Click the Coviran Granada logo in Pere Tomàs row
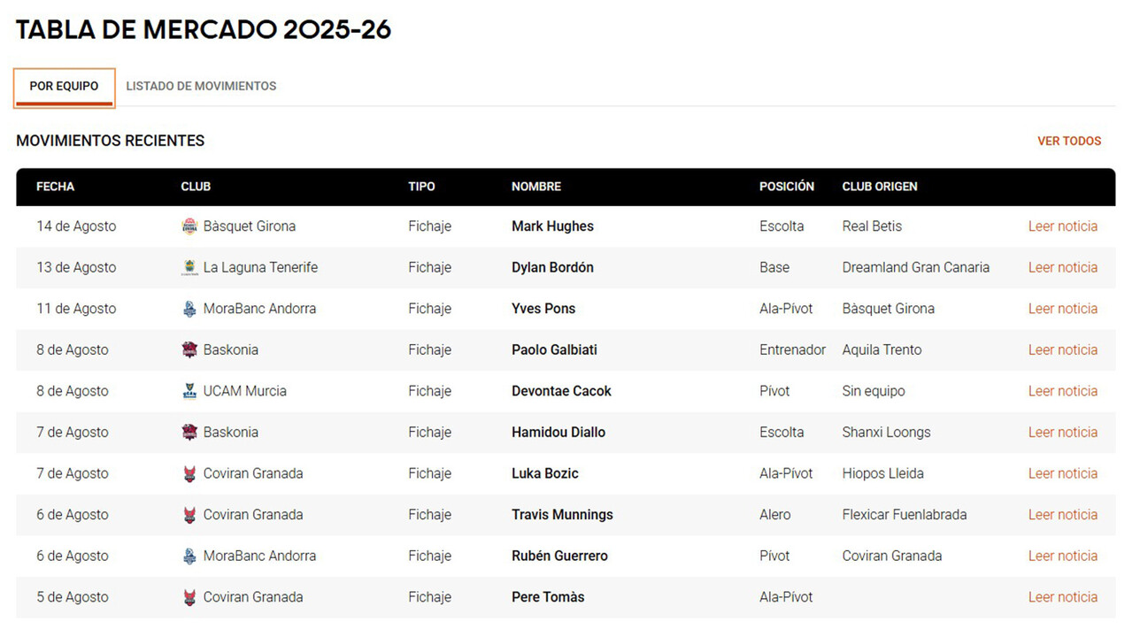 [189, 597]
